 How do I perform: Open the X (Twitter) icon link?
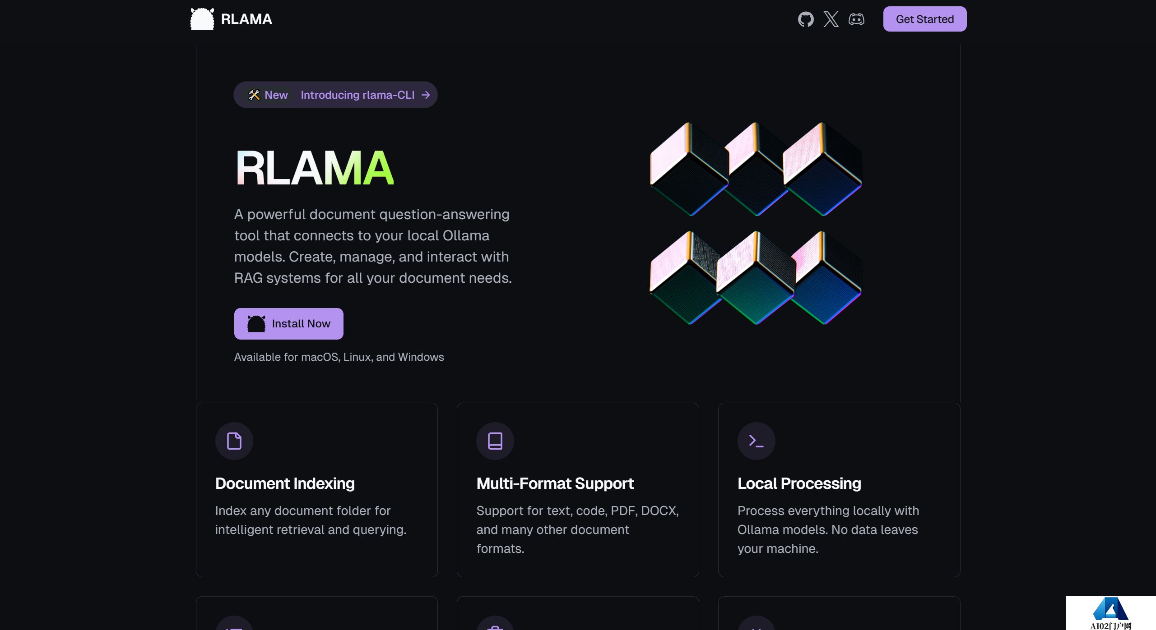[831, 19]
